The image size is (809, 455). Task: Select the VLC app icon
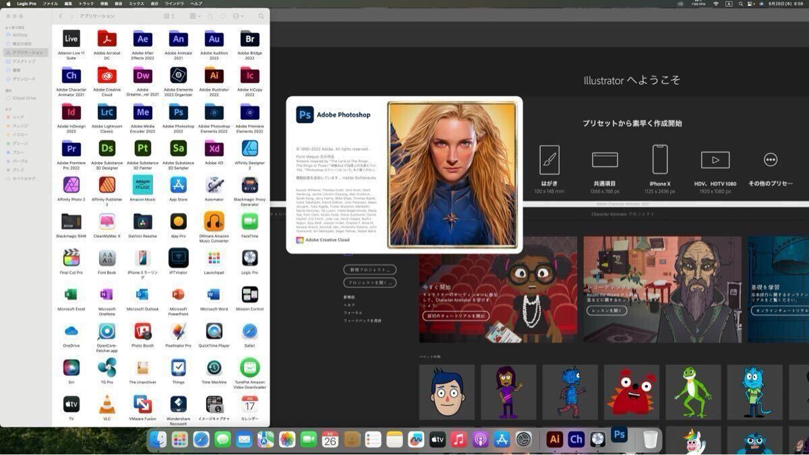pos(107,404)
